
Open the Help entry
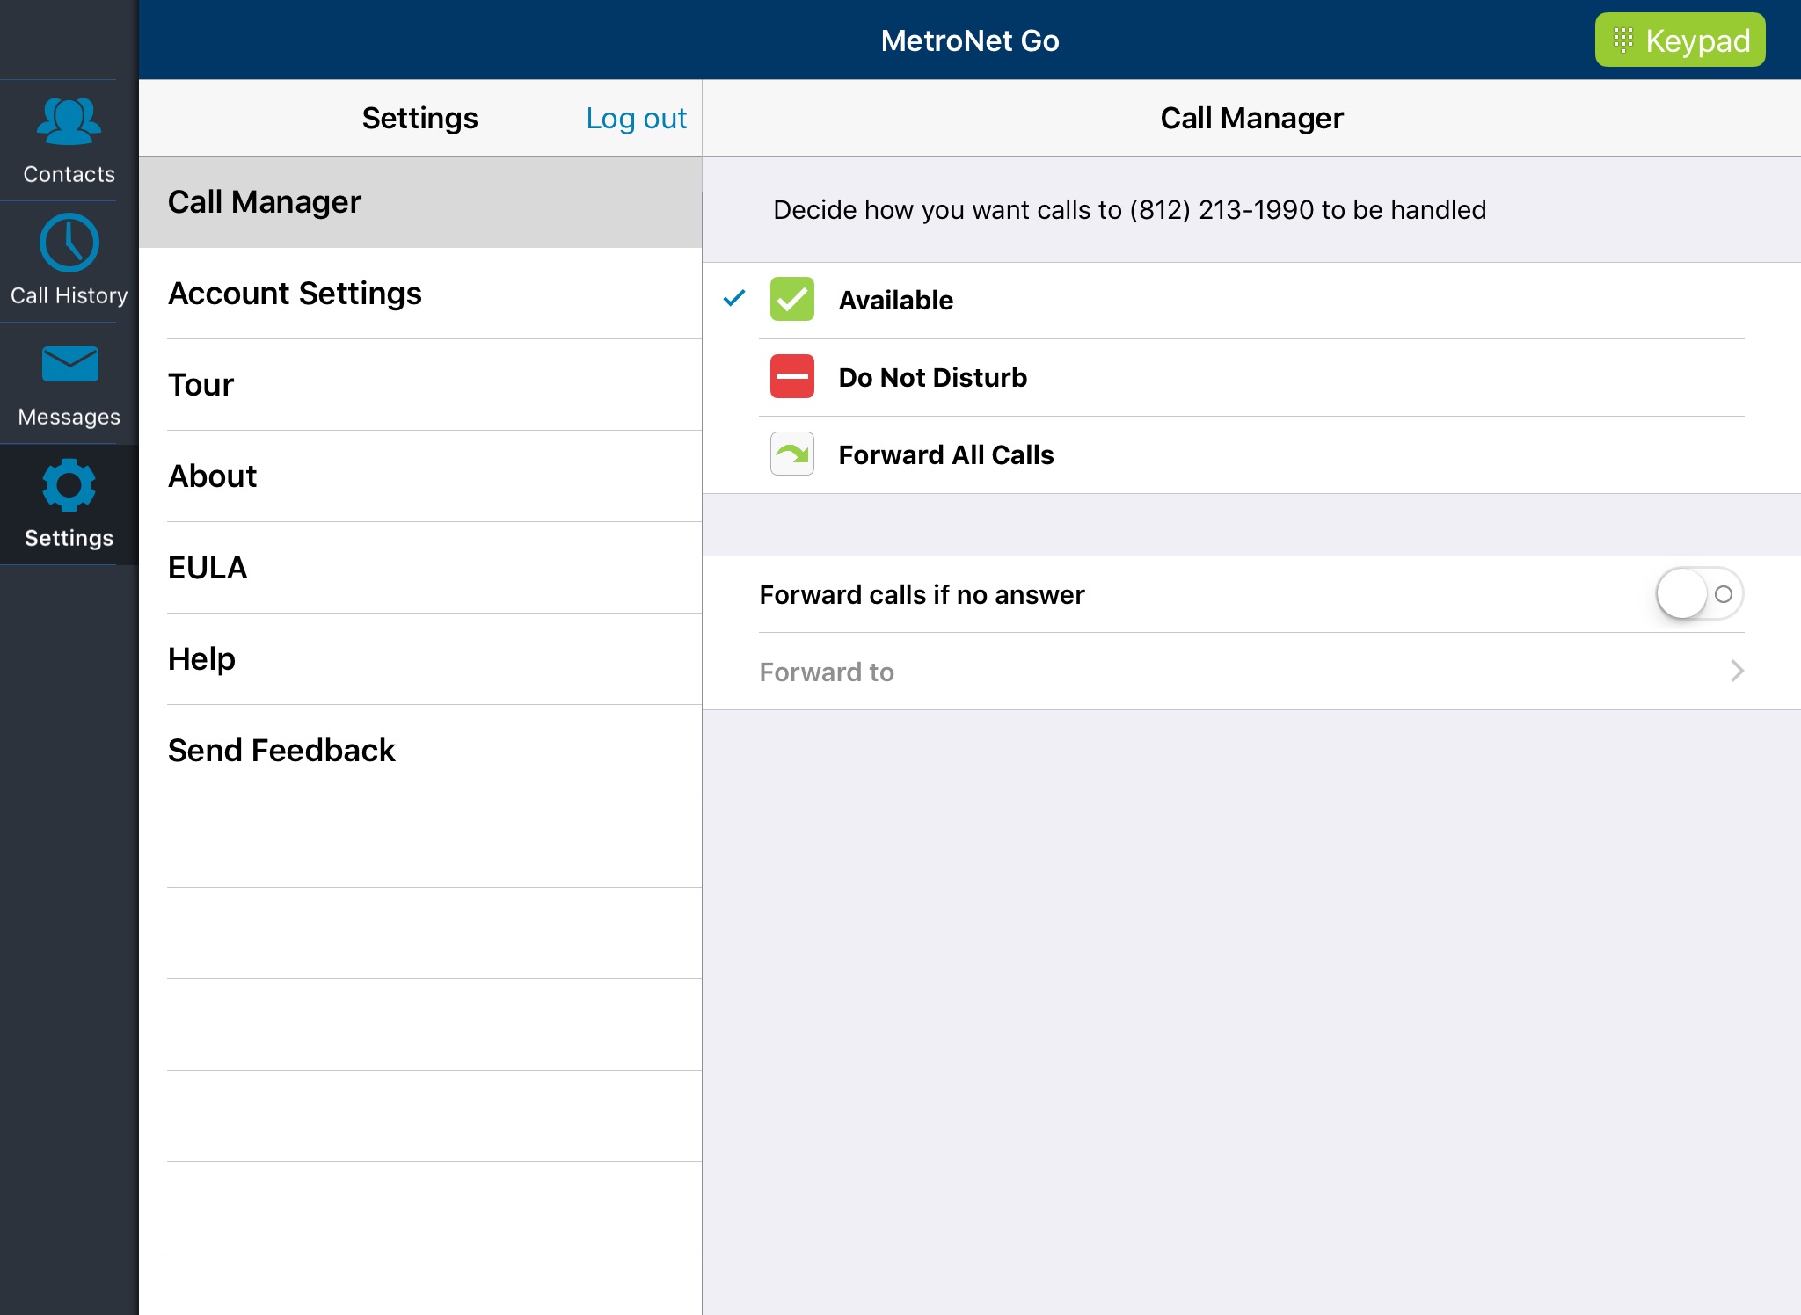tap(420, 659)
